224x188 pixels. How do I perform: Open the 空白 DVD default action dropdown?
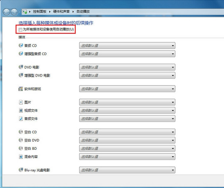point(127,140)
